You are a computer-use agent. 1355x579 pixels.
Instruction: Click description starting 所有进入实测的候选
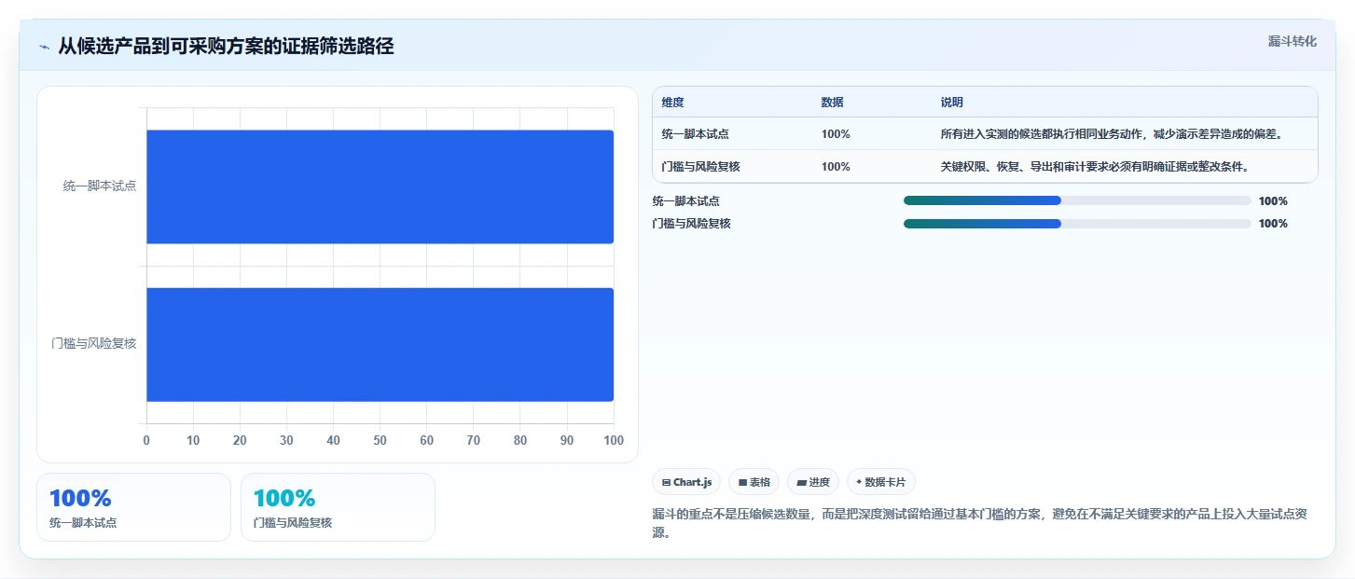pos(1112,134)
